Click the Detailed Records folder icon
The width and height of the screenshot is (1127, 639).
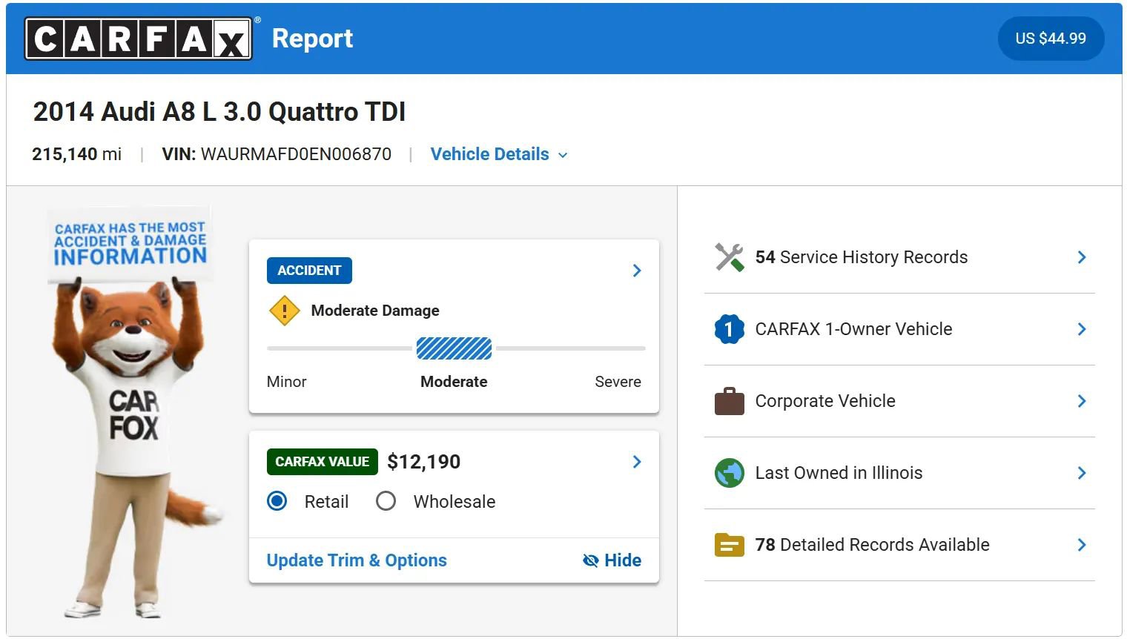(729, 544)
